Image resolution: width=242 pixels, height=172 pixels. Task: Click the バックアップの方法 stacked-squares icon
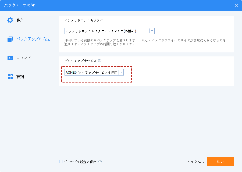coord(10,39)
